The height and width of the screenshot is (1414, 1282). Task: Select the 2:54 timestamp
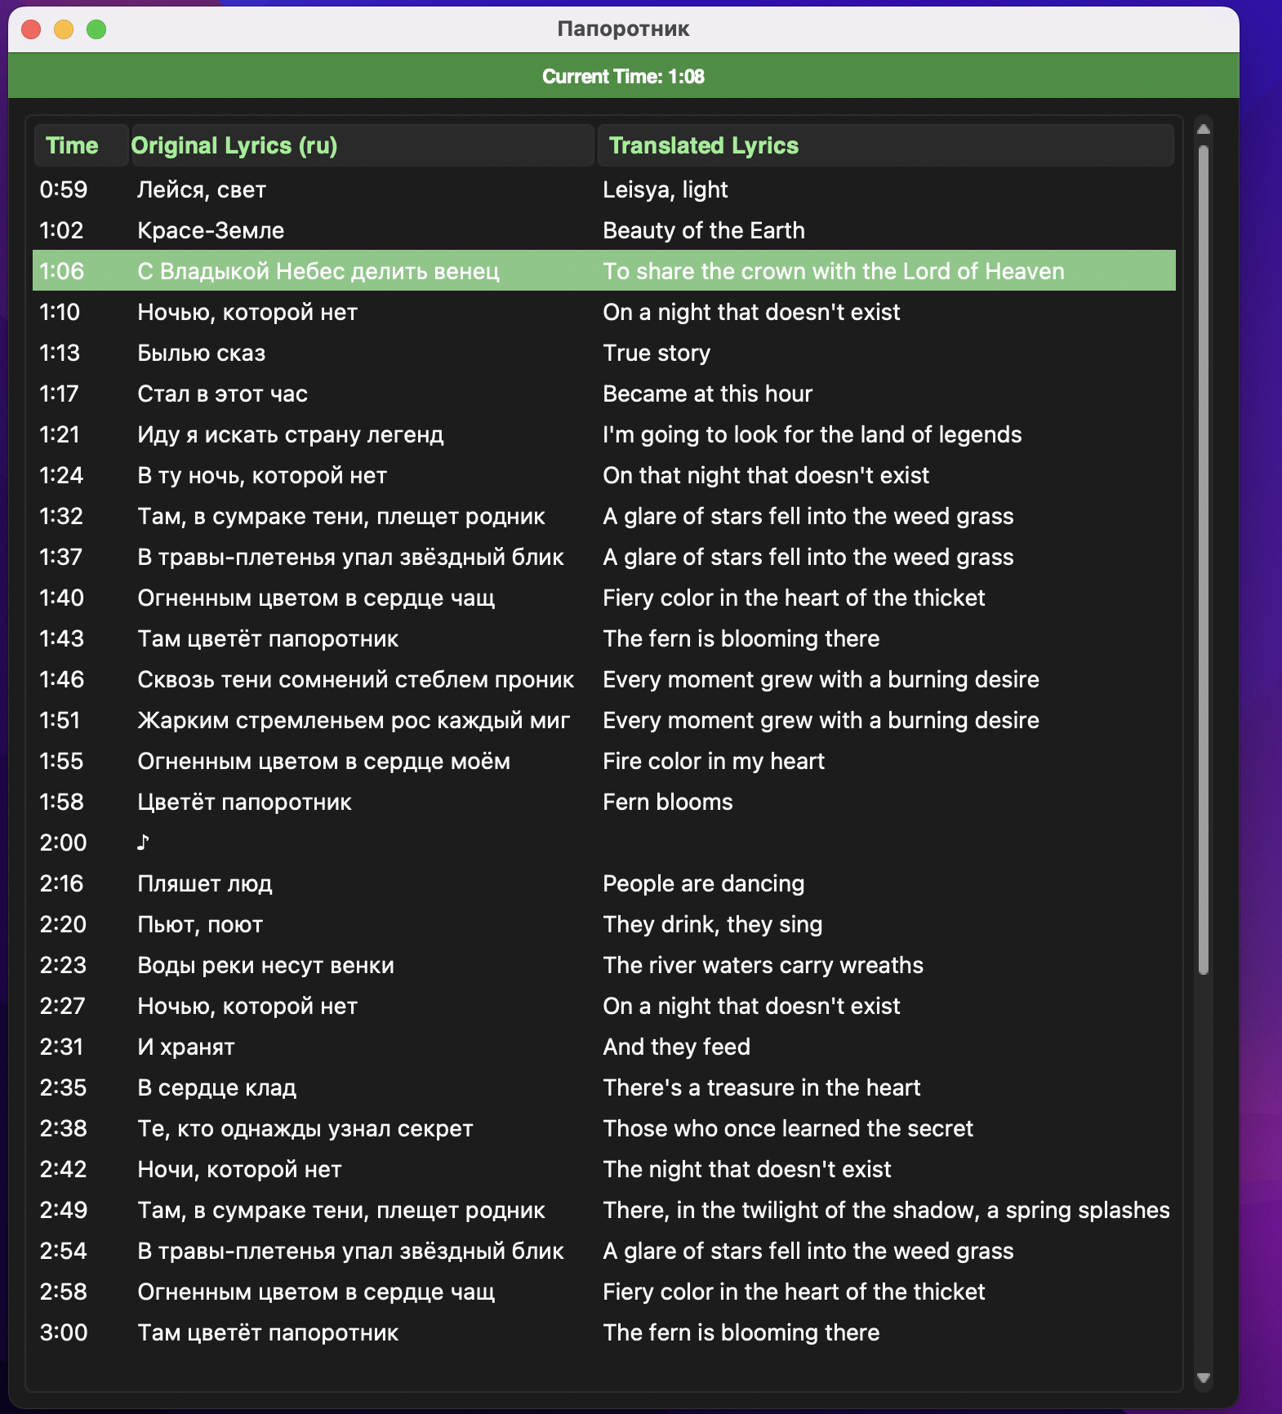point(63,1251)
